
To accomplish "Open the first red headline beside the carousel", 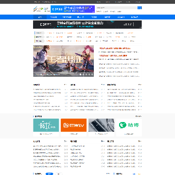I will pyautogui.click(x=115, y=48).
